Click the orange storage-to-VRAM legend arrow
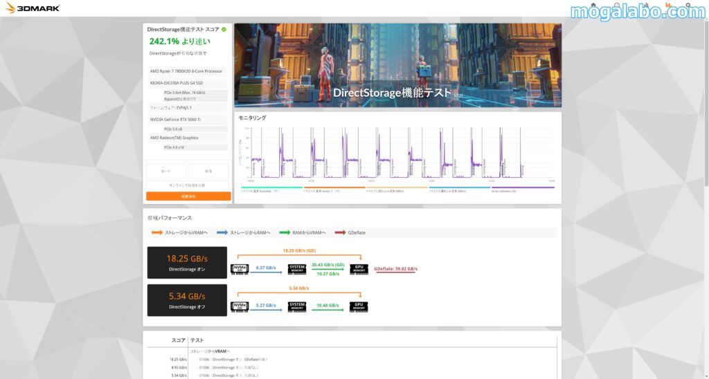The image size is (709, 379). (157, 232)
